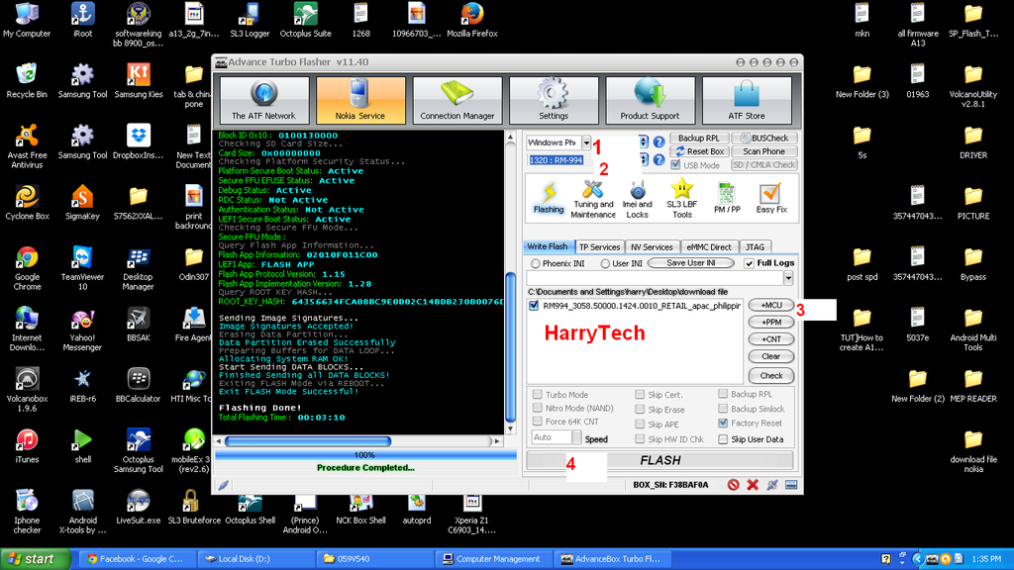Image resolution: width=1014 pixels, height=570 pixels.
Task: Click the BUSCheck button
Action: click(x=763, y=139)
